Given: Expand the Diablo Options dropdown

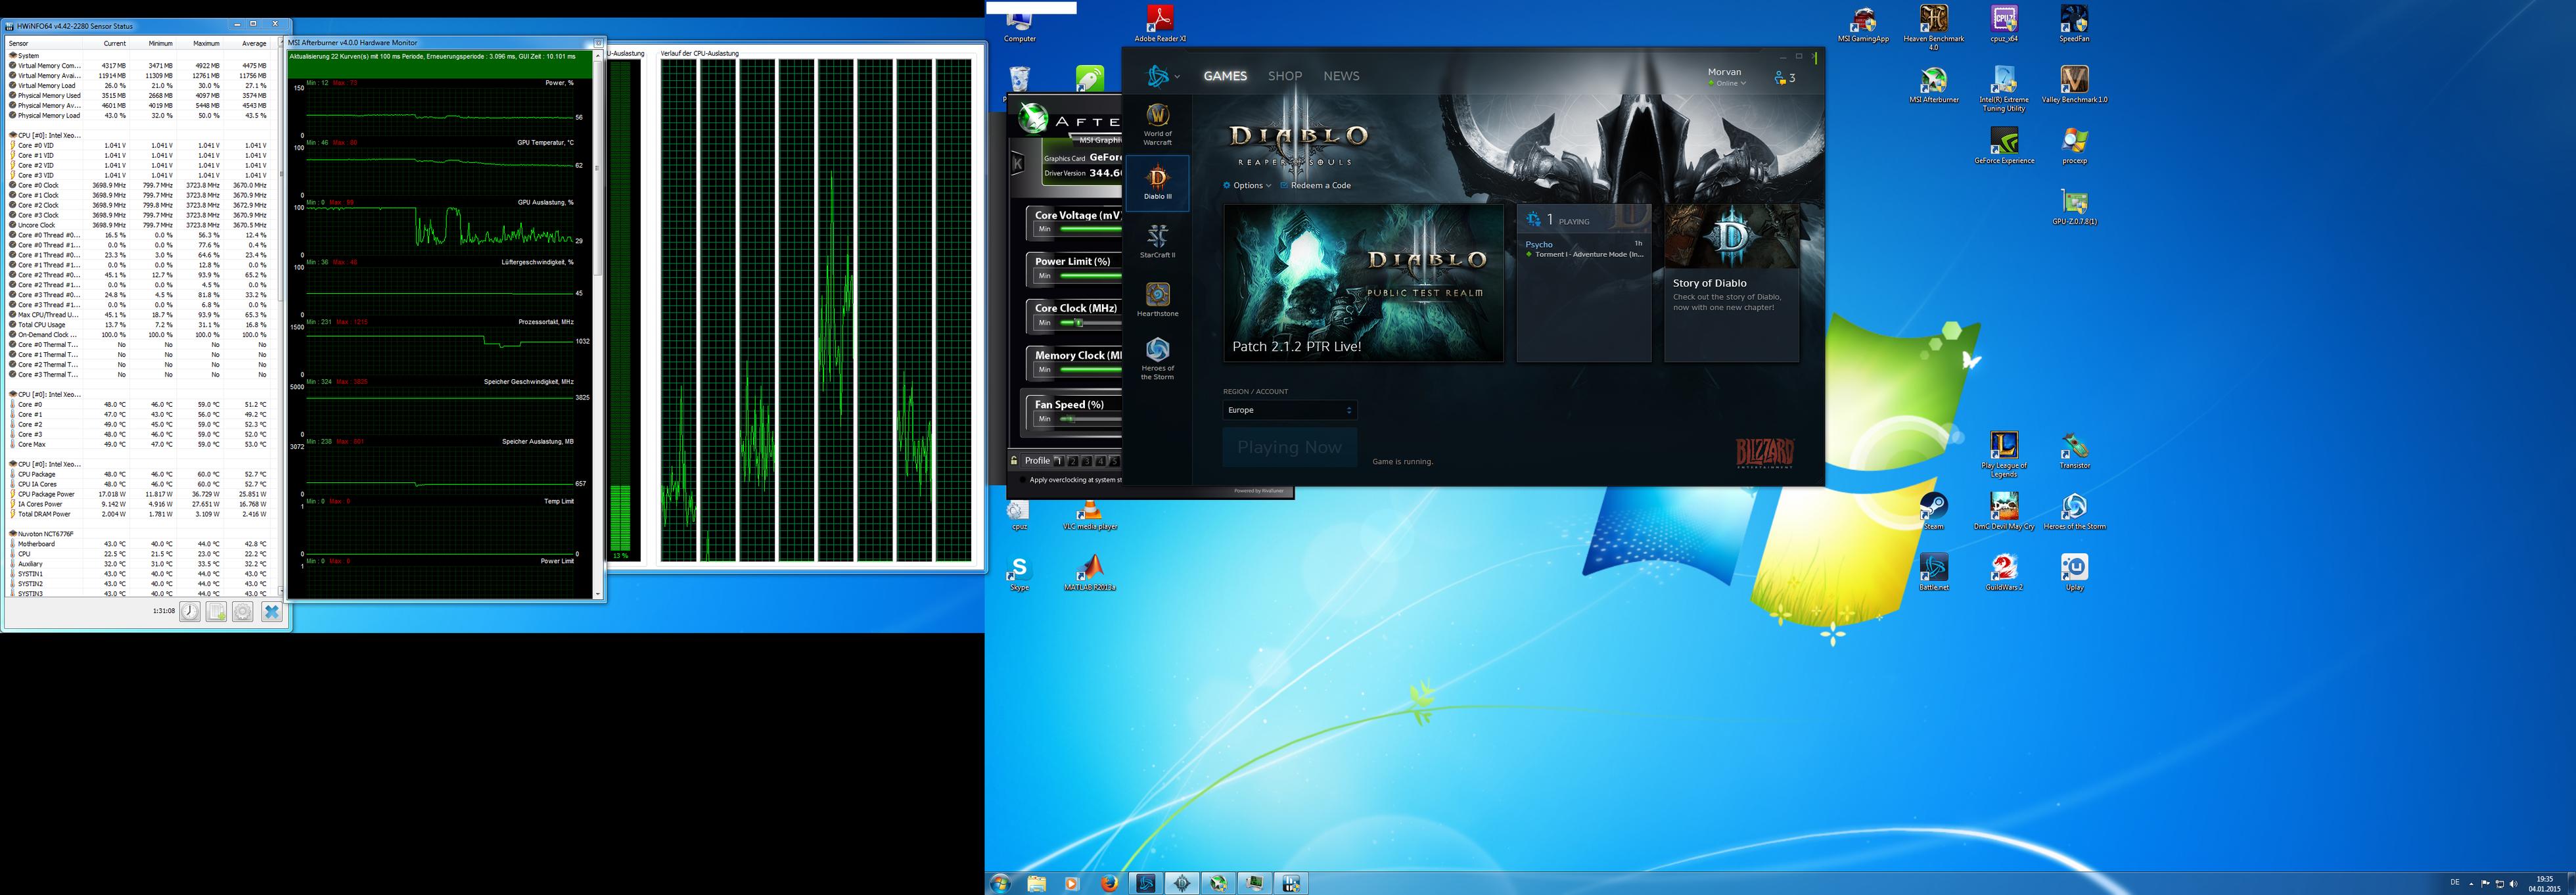Looking at the screenshot, I should tap(1248, 185).
